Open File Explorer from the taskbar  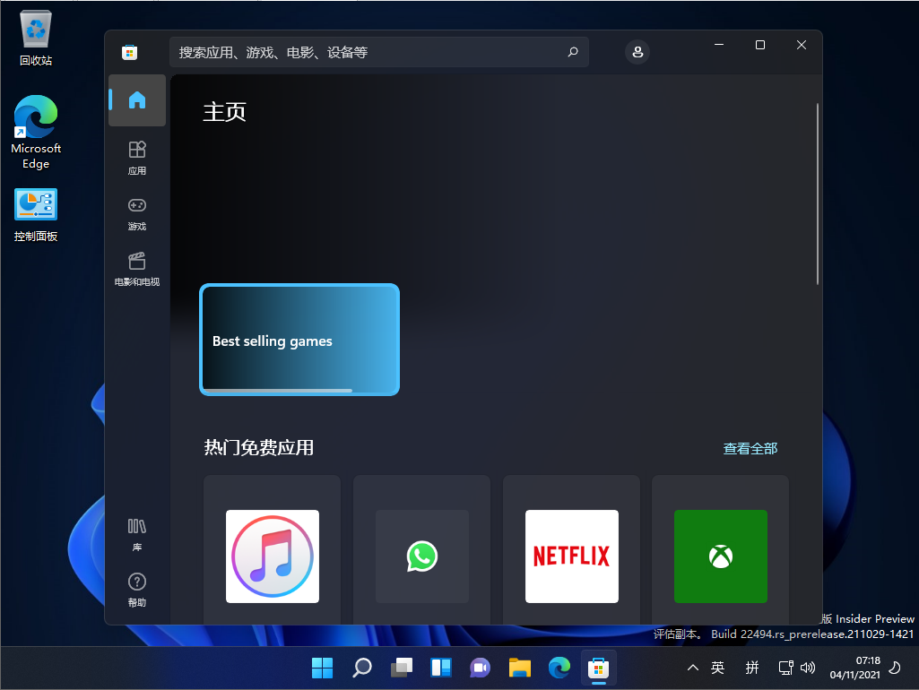pos(520,668)
